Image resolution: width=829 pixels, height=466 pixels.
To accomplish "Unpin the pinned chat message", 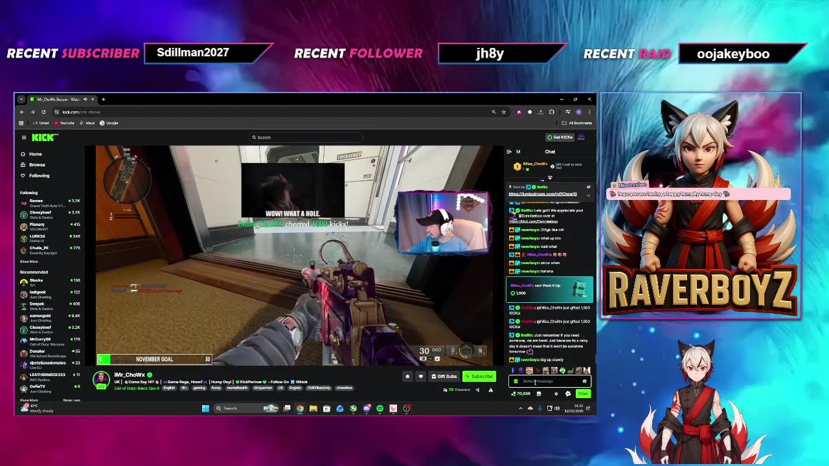I will [589, 187].
